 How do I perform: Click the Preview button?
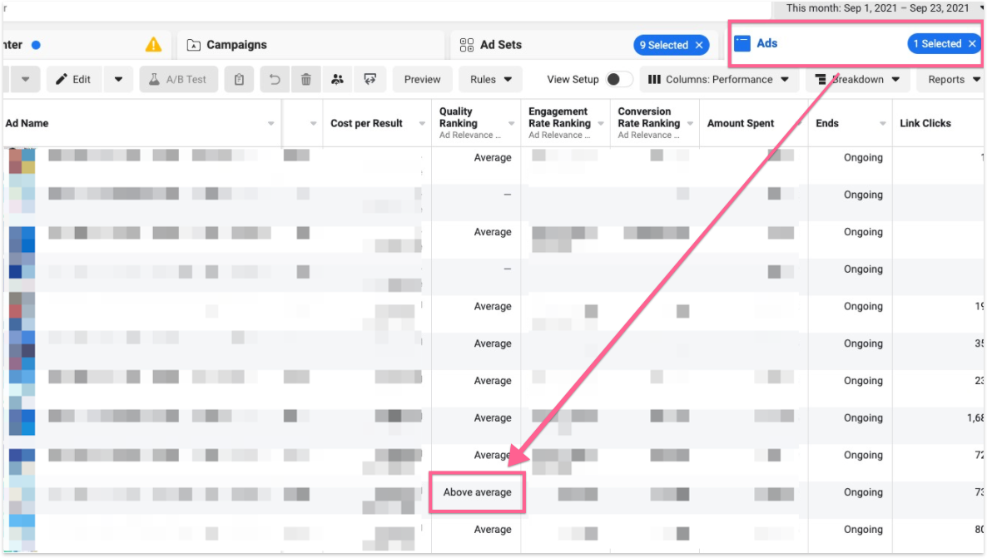pyautogui.click(x=422, y=80)
